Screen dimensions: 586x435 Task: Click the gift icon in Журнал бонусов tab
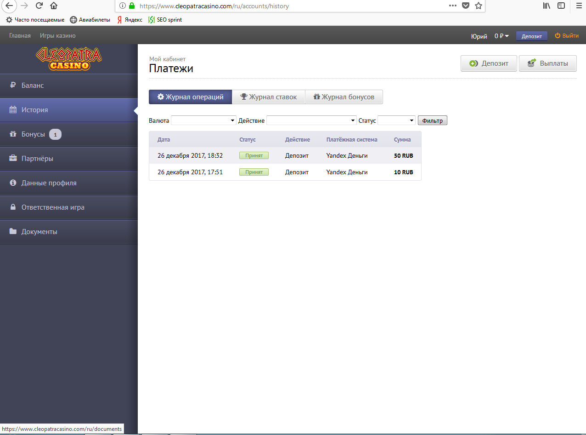(x=316, y=97)
